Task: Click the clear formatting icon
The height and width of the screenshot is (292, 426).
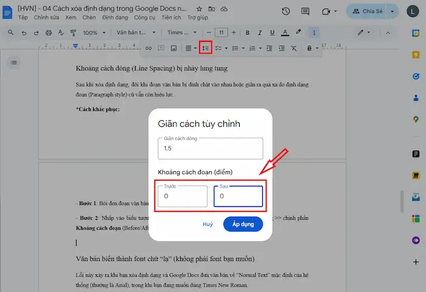Action: click(x=294, y=48)
